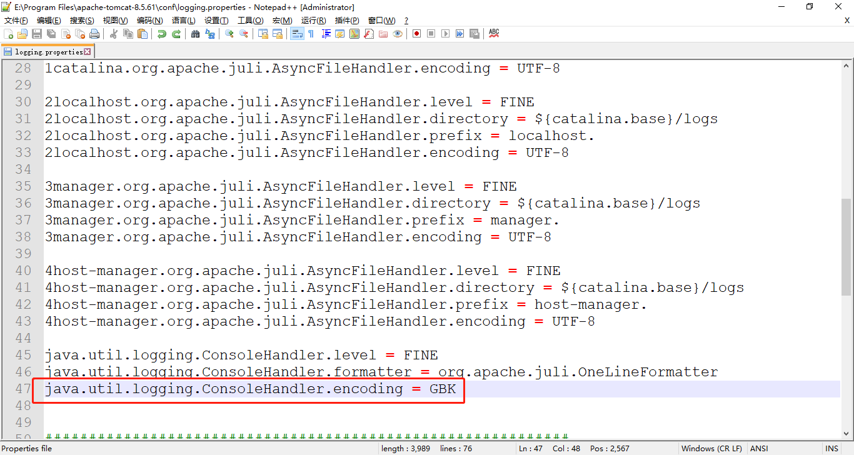
Task: Open the Find dialog from the toolbar
Action: click(195, 33)
